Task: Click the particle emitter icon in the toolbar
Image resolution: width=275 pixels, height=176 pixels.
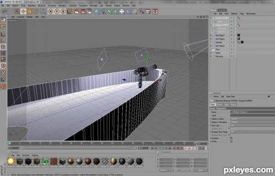Action: pos(134,11)
